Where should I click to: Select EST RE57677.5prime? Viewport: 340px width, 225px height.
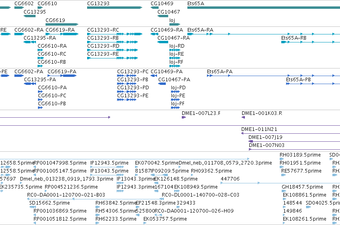[283, 175]
